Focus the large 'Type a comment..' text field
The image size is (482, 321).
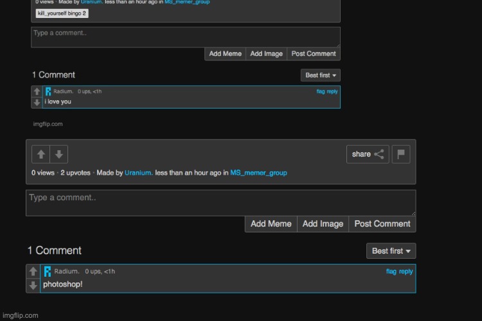[220, 202]
